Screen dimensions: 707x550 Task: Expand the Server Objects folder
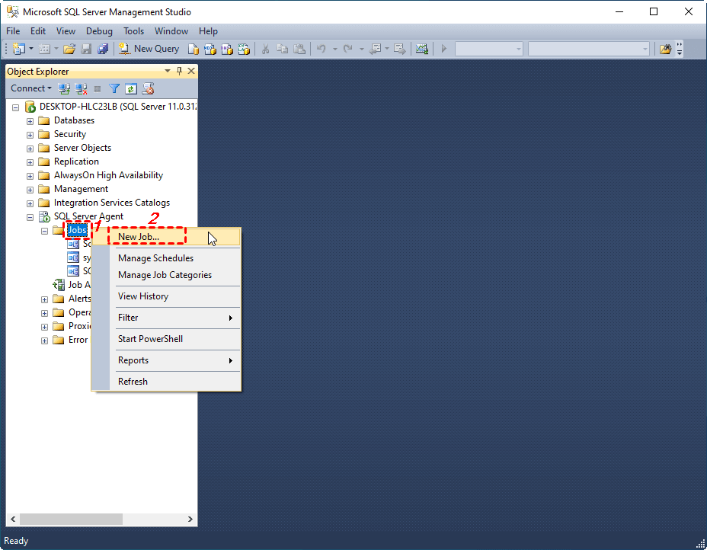(30, 149)
